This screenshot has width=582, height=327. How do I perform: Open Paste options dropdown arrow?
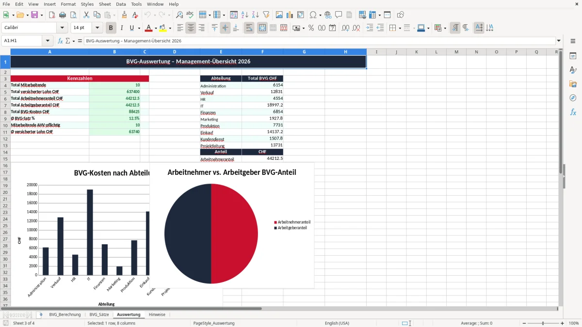[x=114, y=15]
